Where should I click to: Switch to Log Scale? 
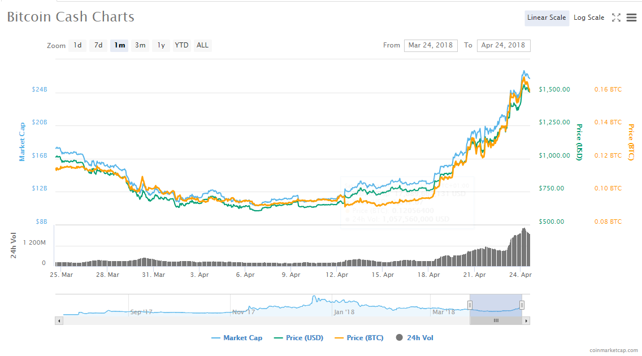pos(589,18)
